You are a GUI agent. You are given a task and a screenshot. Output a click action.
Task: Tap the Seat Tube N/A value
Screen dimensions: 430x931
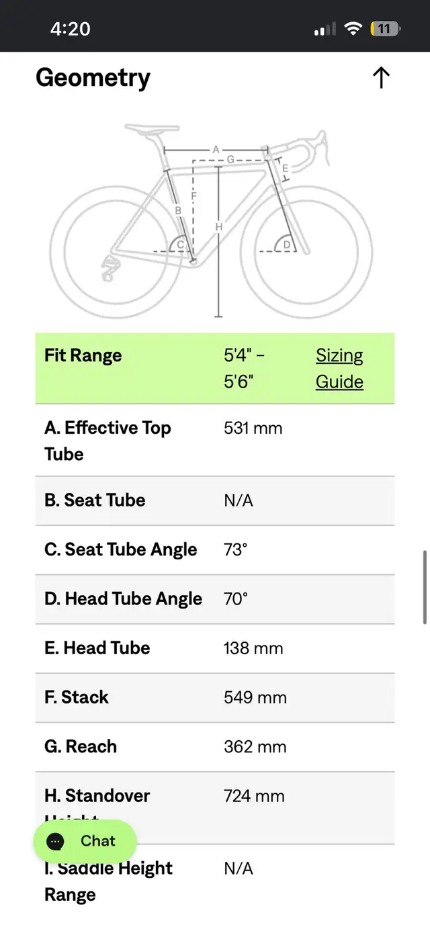click(239, 500)
